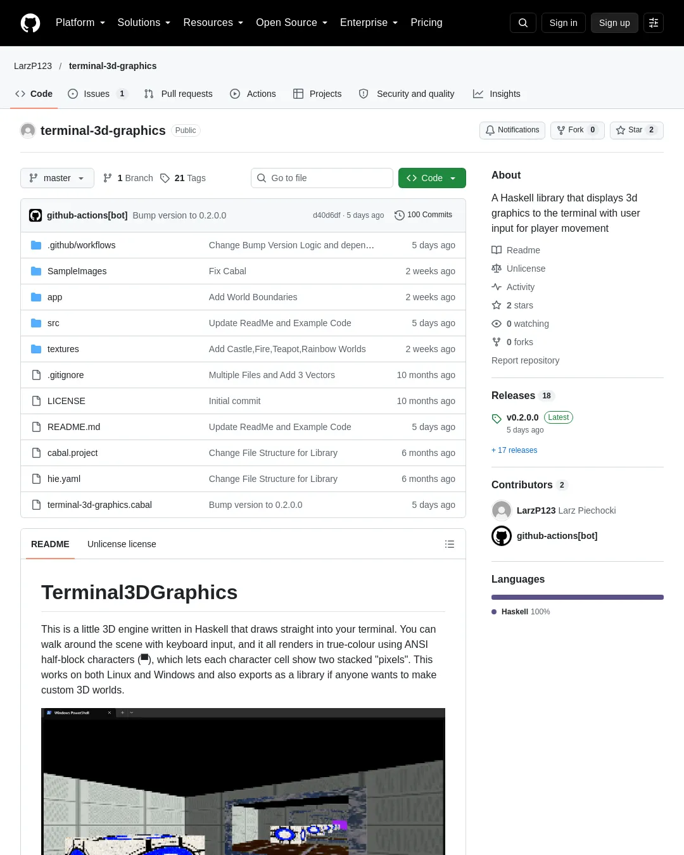The image size is (684, 855).
Task: Star the repository
Action: click(636, 130)
